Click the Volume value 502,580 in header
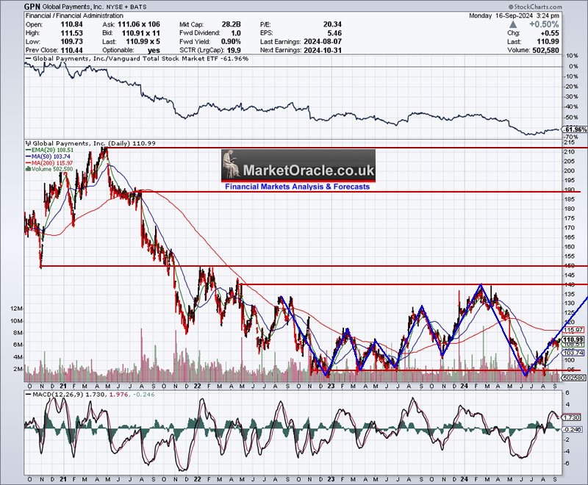Viewport: 588px width, 485px height. coord(545,50)
